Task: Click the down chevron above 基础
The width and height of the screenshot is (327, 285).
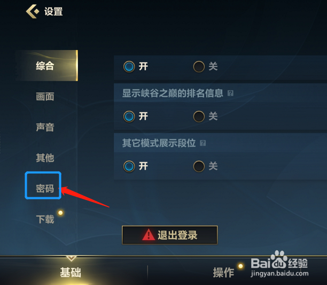Action: 71,258
